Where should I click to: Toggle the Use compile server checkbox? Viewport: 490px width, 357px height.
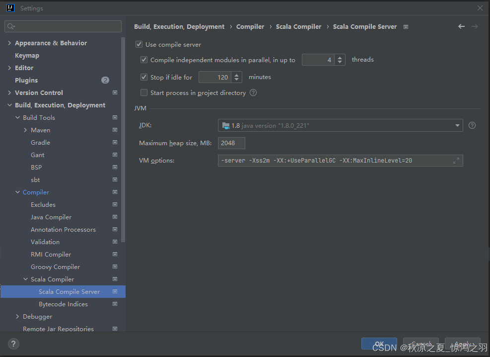[139, 45]
